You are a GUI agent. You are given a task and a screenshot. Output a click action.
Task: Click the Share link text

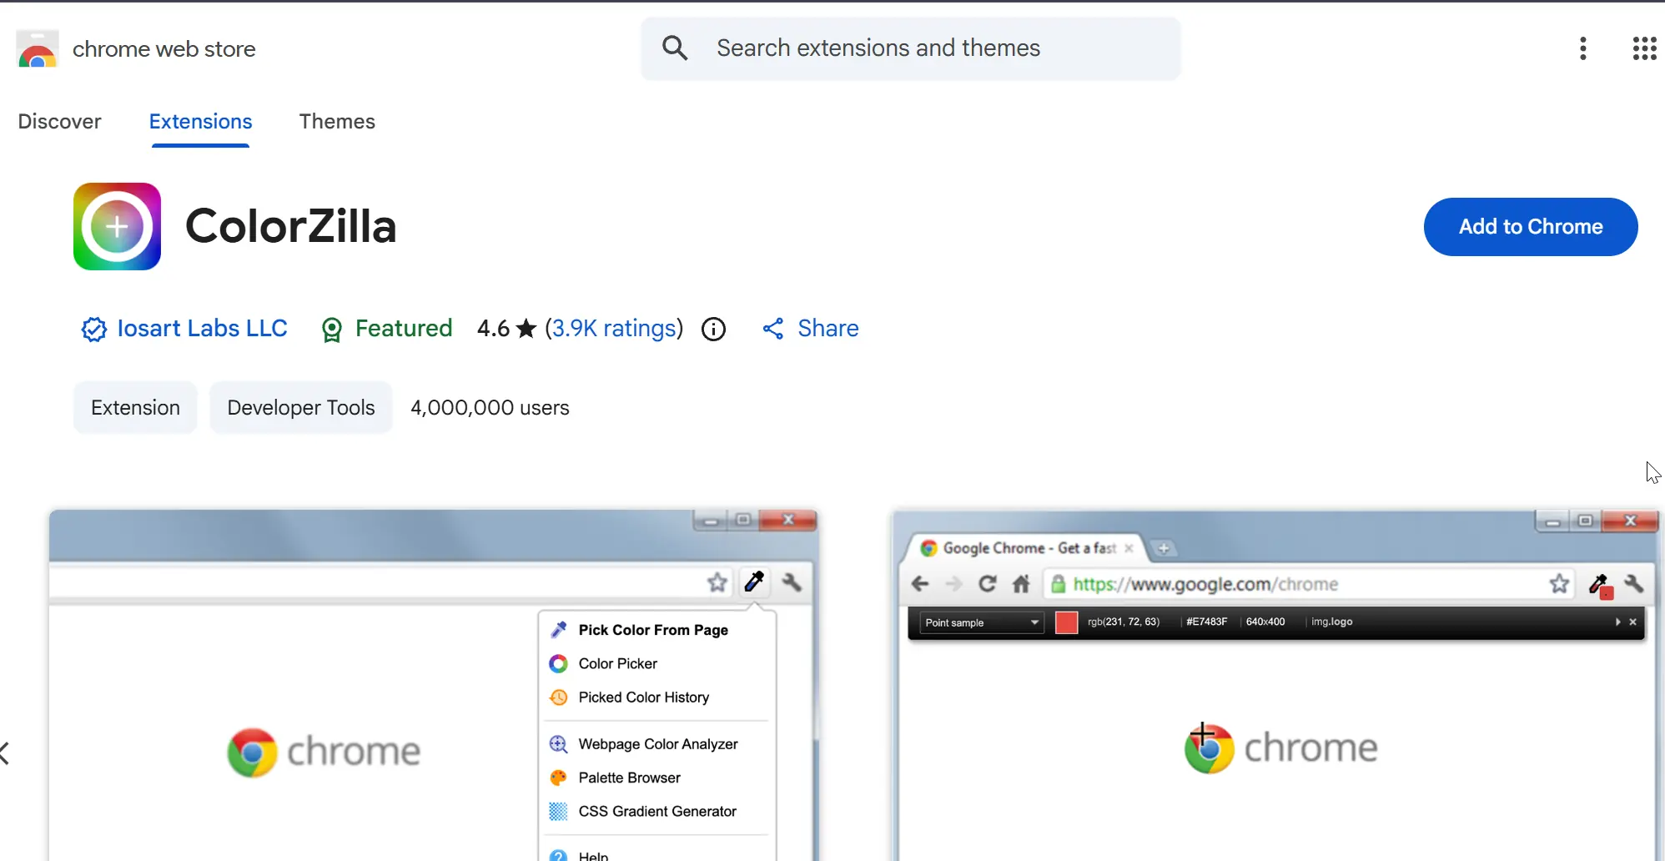pos(827,329)
